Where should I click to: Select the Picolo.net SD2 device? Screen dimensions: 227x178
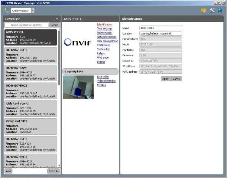tap(30, 126)
